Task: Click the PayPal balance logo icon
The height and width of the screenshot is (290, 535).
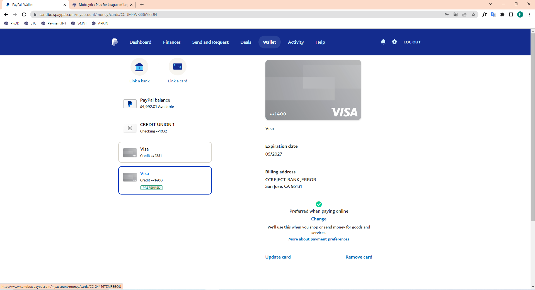Action: (130, 104)
